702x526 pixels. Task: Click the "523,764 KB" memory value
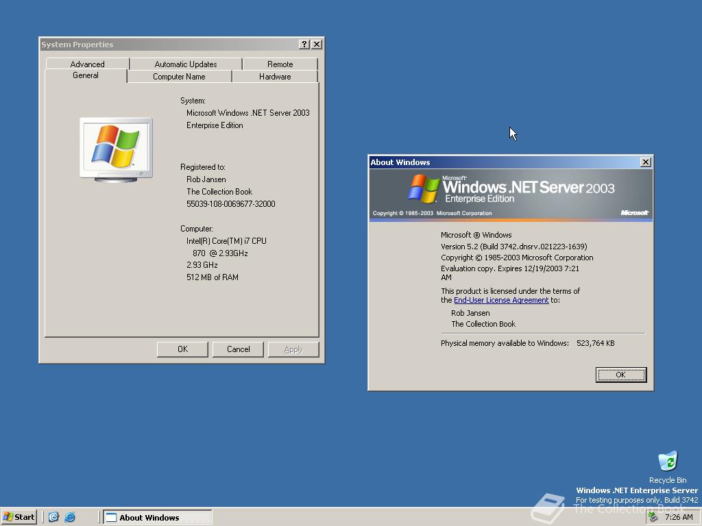tap(596, 343)
